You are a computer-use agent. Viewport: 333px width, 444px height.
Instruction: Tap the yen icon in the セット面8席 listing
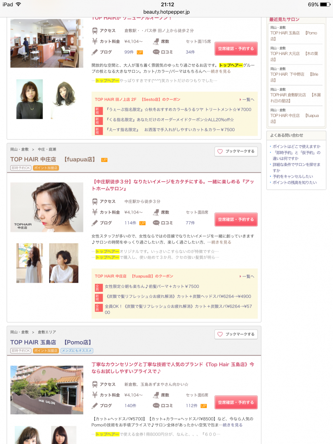pyautogui.click(x=95, y=212)
